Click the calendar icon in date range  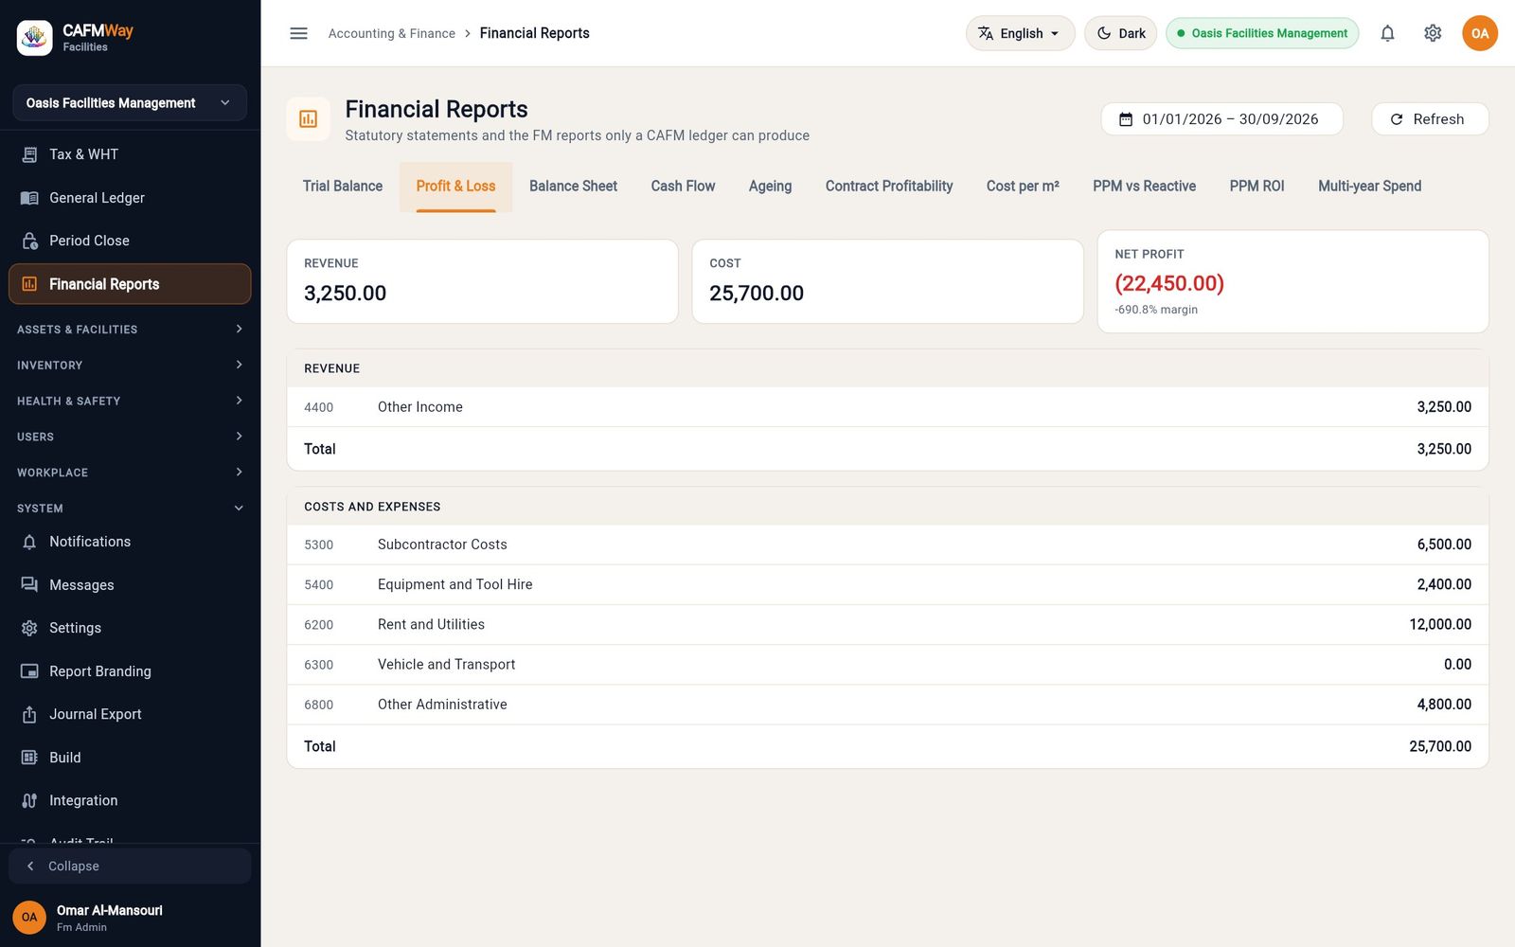click(1126, 119)
